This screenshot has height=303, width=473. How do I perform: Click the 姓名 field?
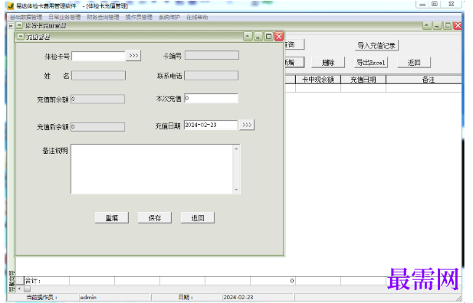(x=98, y=76)
